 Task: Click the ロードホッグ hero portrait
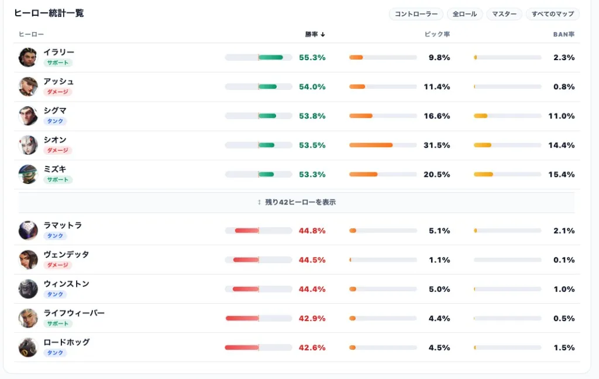coord(28,347)
